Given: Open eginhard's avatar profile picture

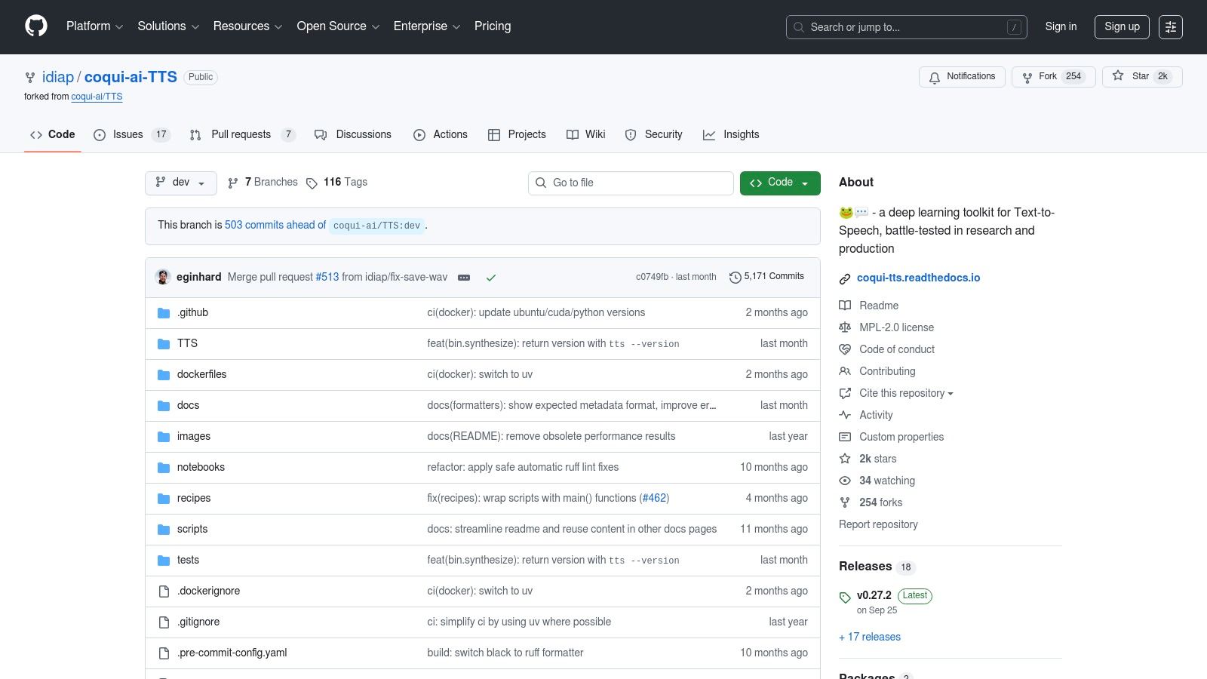Looking at the screenshot, I should 163,277.
